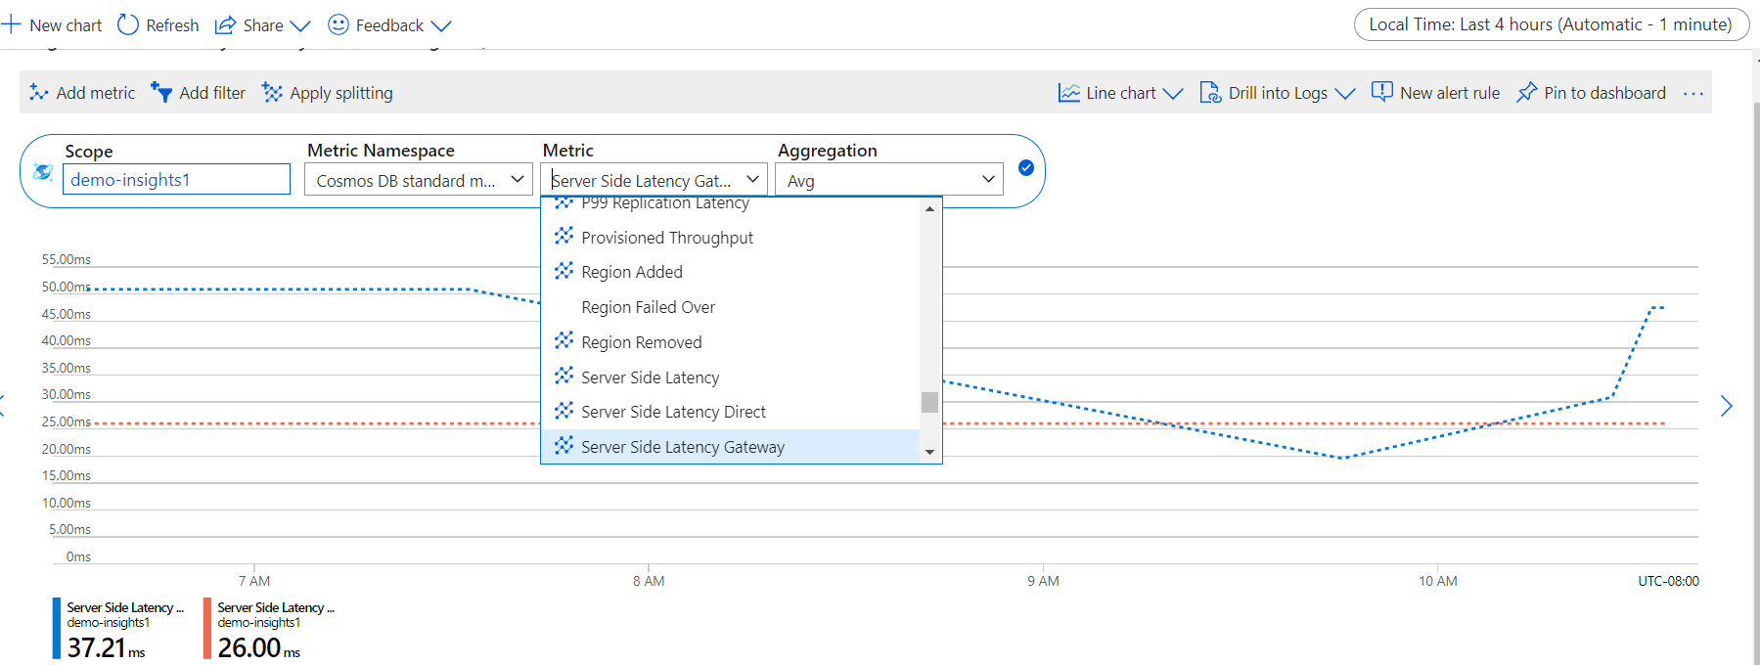1760x665 pixels.
Task: Click the metric list scroll down arrow
Action: (929, 452)
